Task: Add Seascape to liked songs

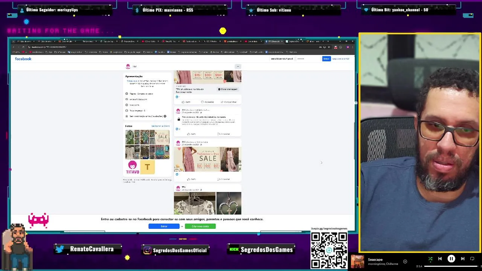Action: (405, 262)
